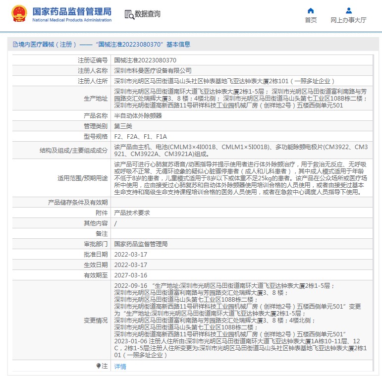Open the 详情 details link
Viewport: 382px width, 376px height.
pos(120,366)
